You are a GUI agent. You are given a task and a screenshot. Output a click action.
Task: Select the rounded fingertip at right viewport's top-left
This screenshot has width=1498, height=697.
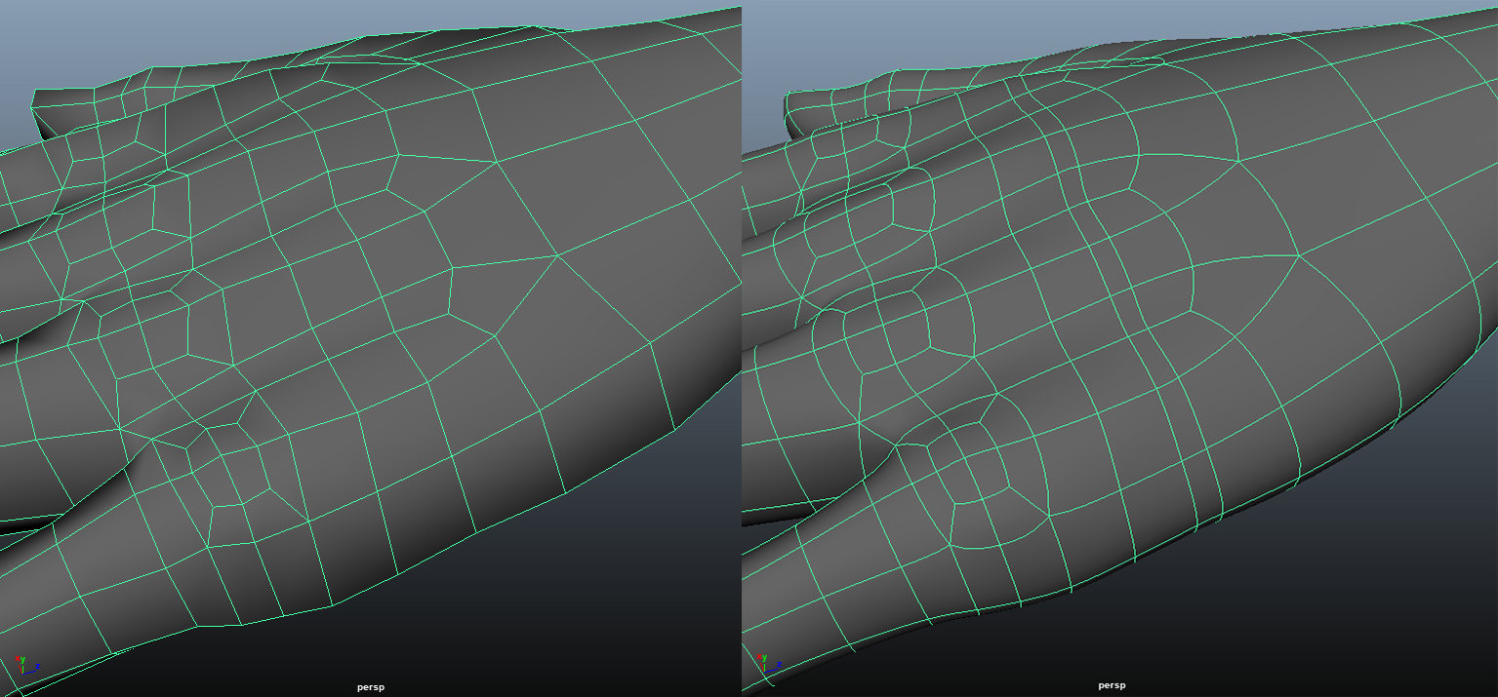[x=820, y=105]
